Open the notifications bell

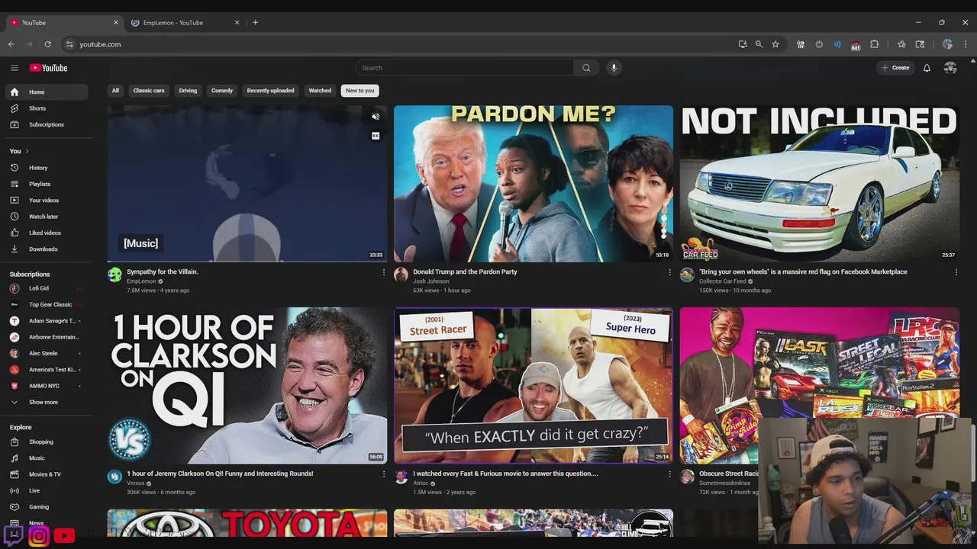(x=927, y=68)
